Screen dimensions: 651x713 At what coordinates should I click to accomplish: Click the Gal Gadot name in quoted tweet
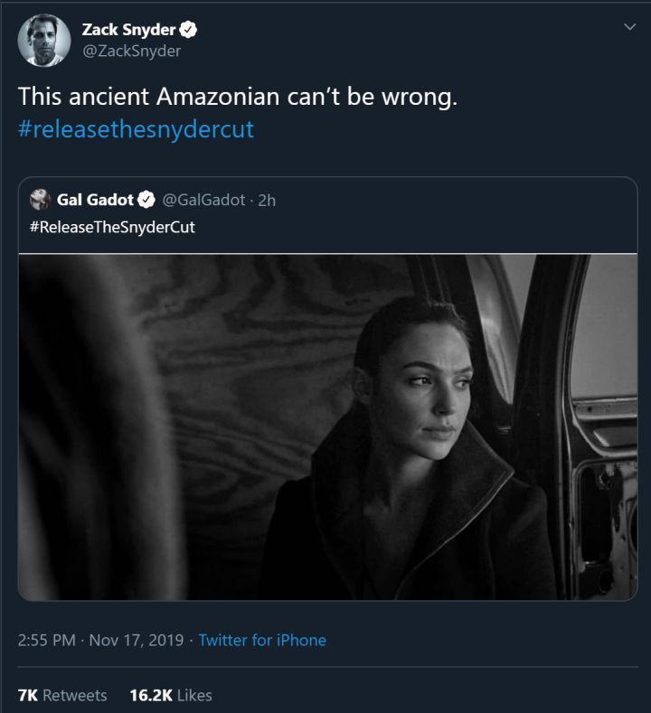pyautogui.click(x=95, y=200)
